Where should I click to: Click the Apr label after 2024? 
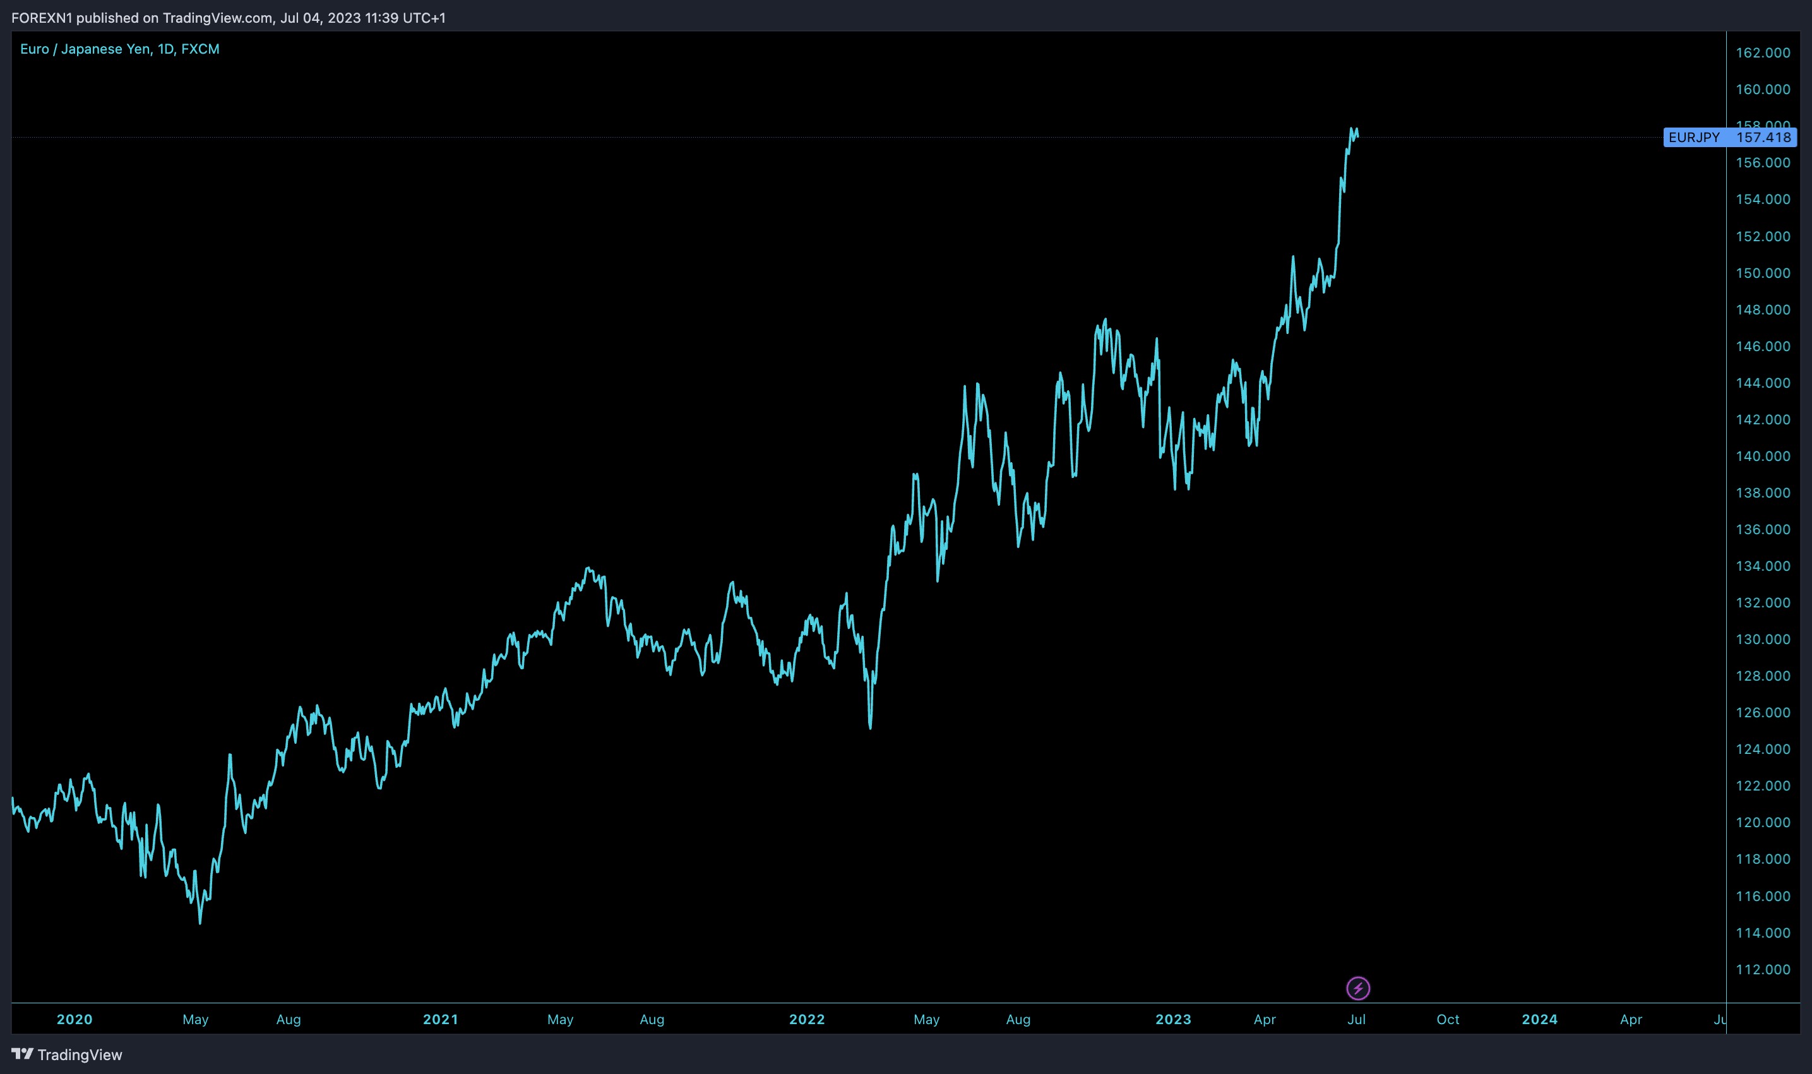[1630, 1020]
